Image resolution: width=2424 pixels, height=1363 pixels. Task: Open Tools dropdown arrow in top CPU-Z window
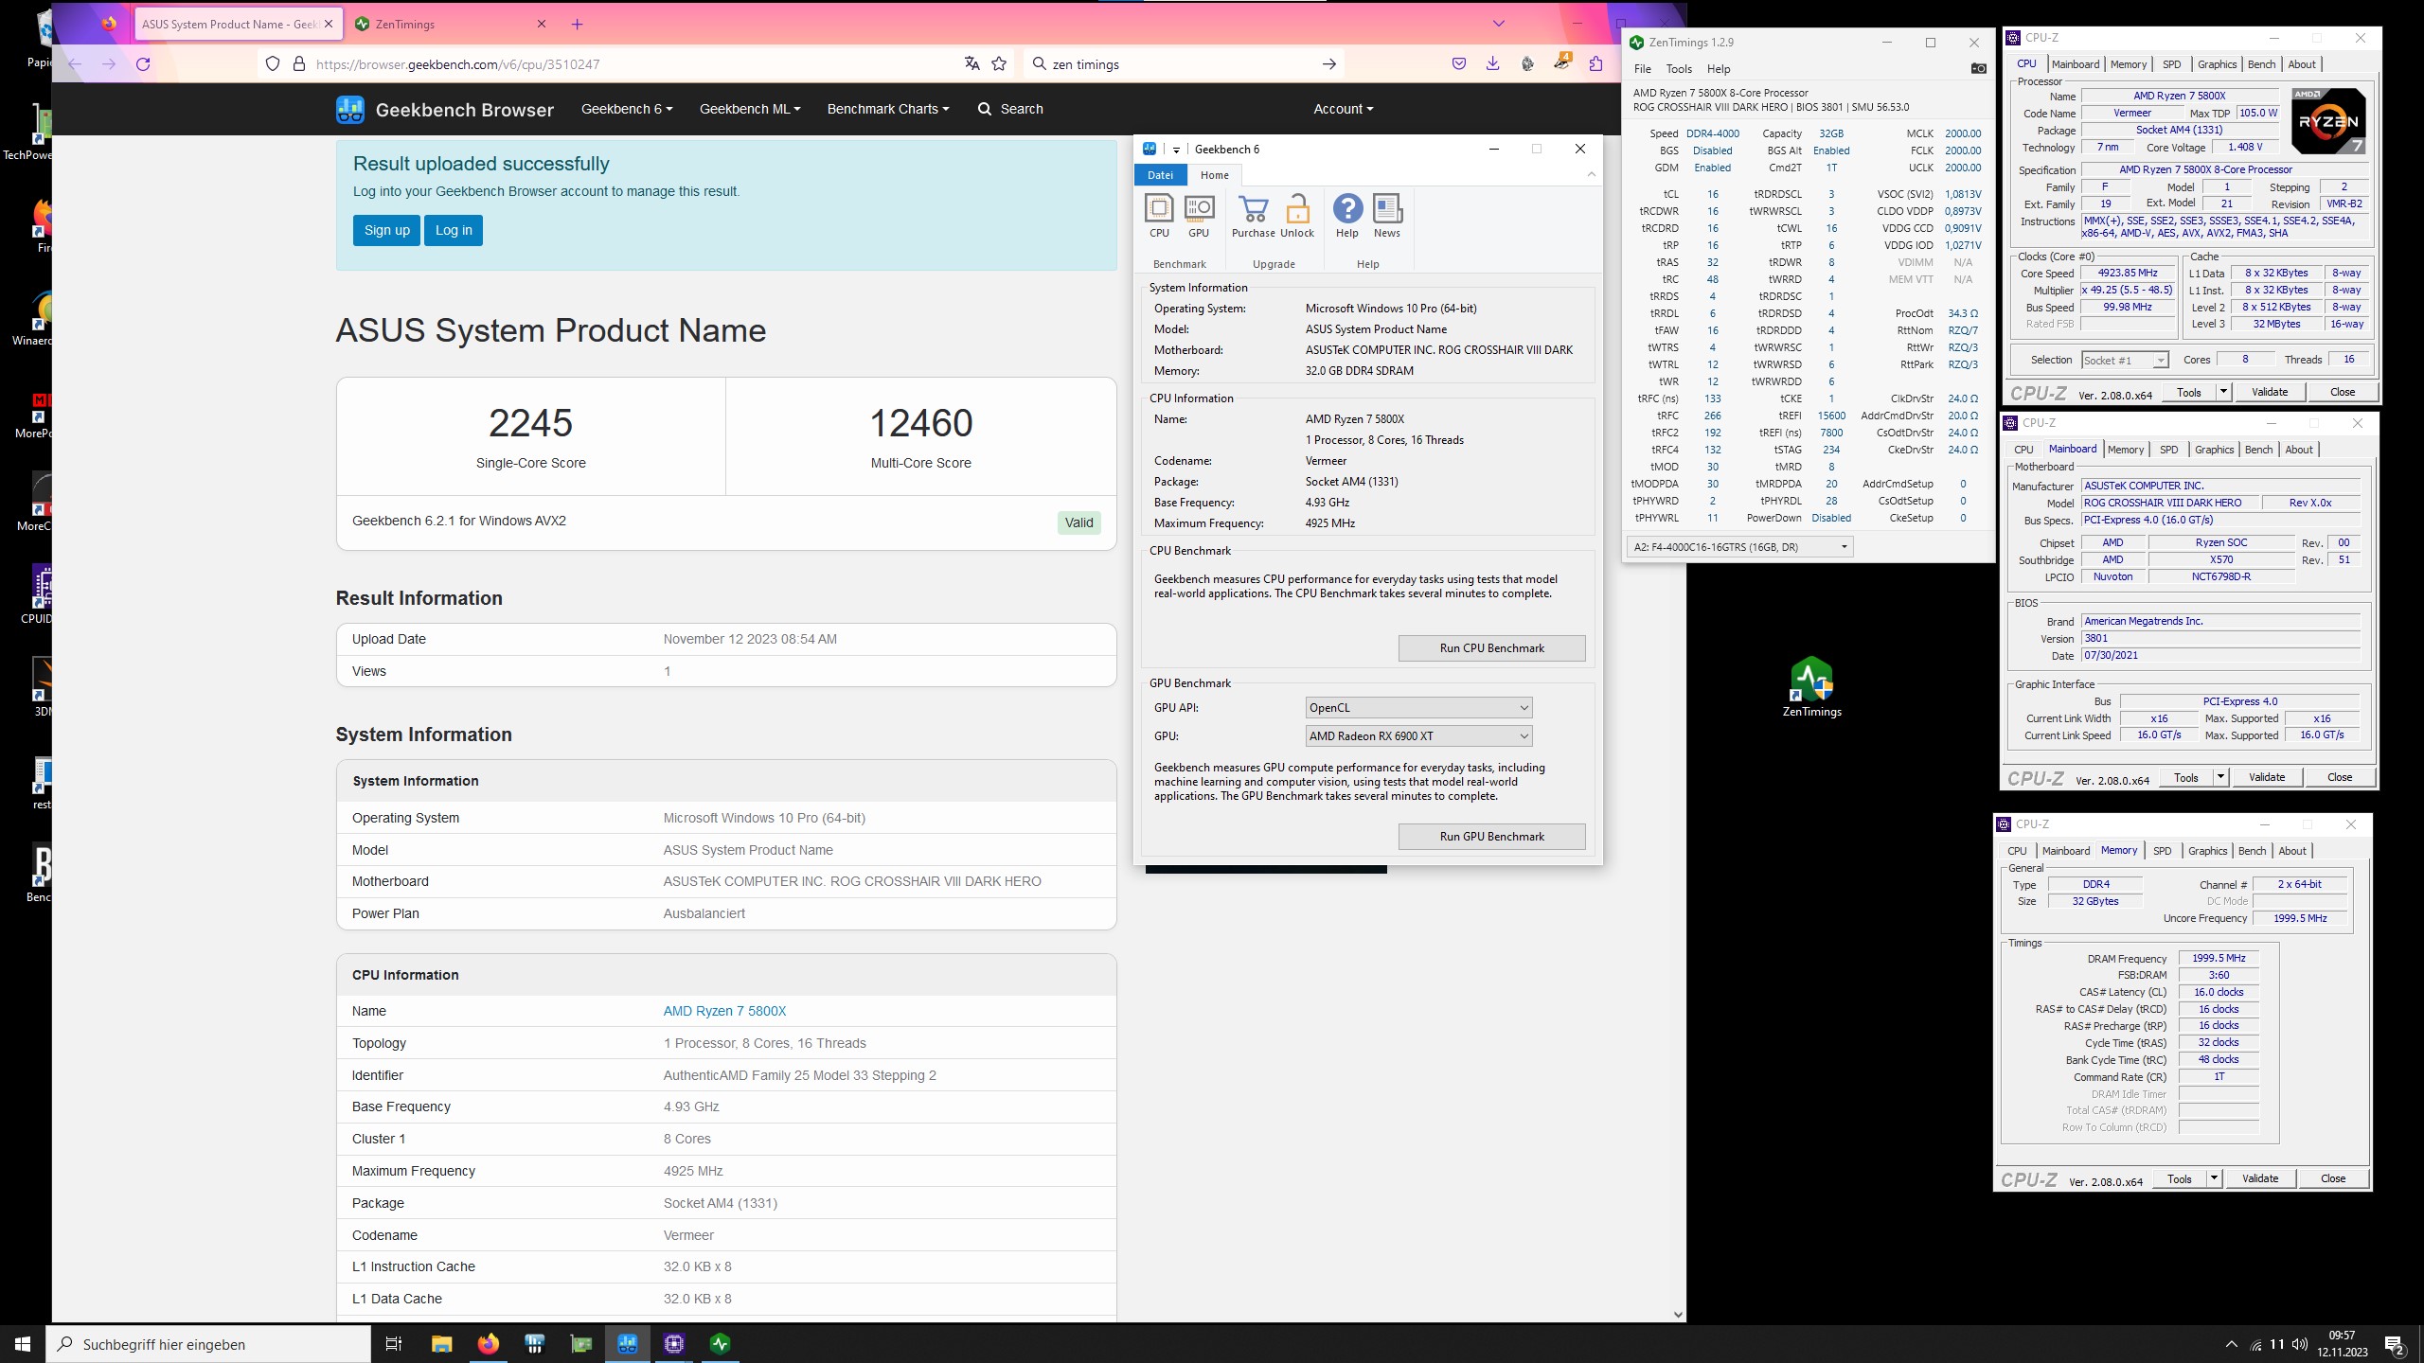tap(2222, 392)
